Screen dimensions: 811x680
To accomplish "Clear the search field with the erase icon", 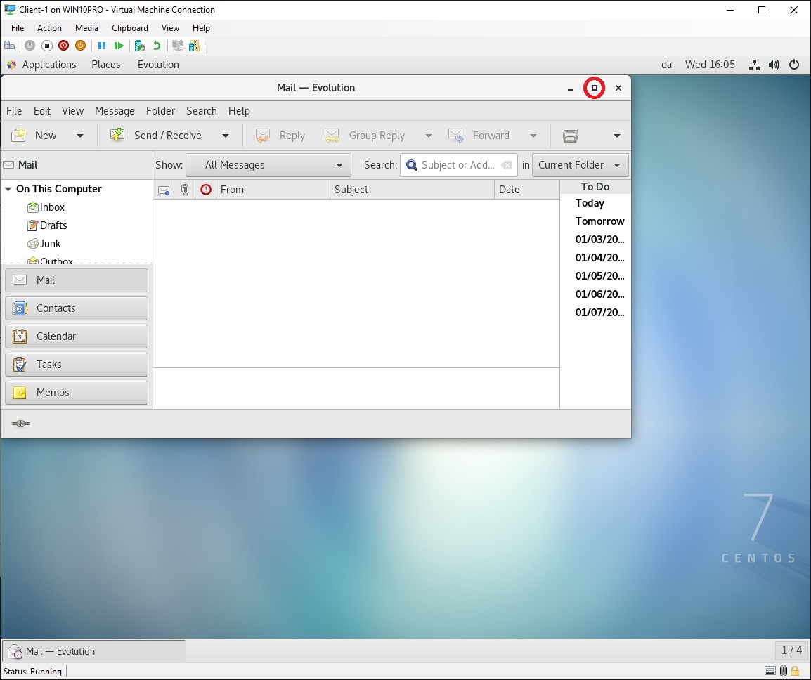I will tap(507, 165).
